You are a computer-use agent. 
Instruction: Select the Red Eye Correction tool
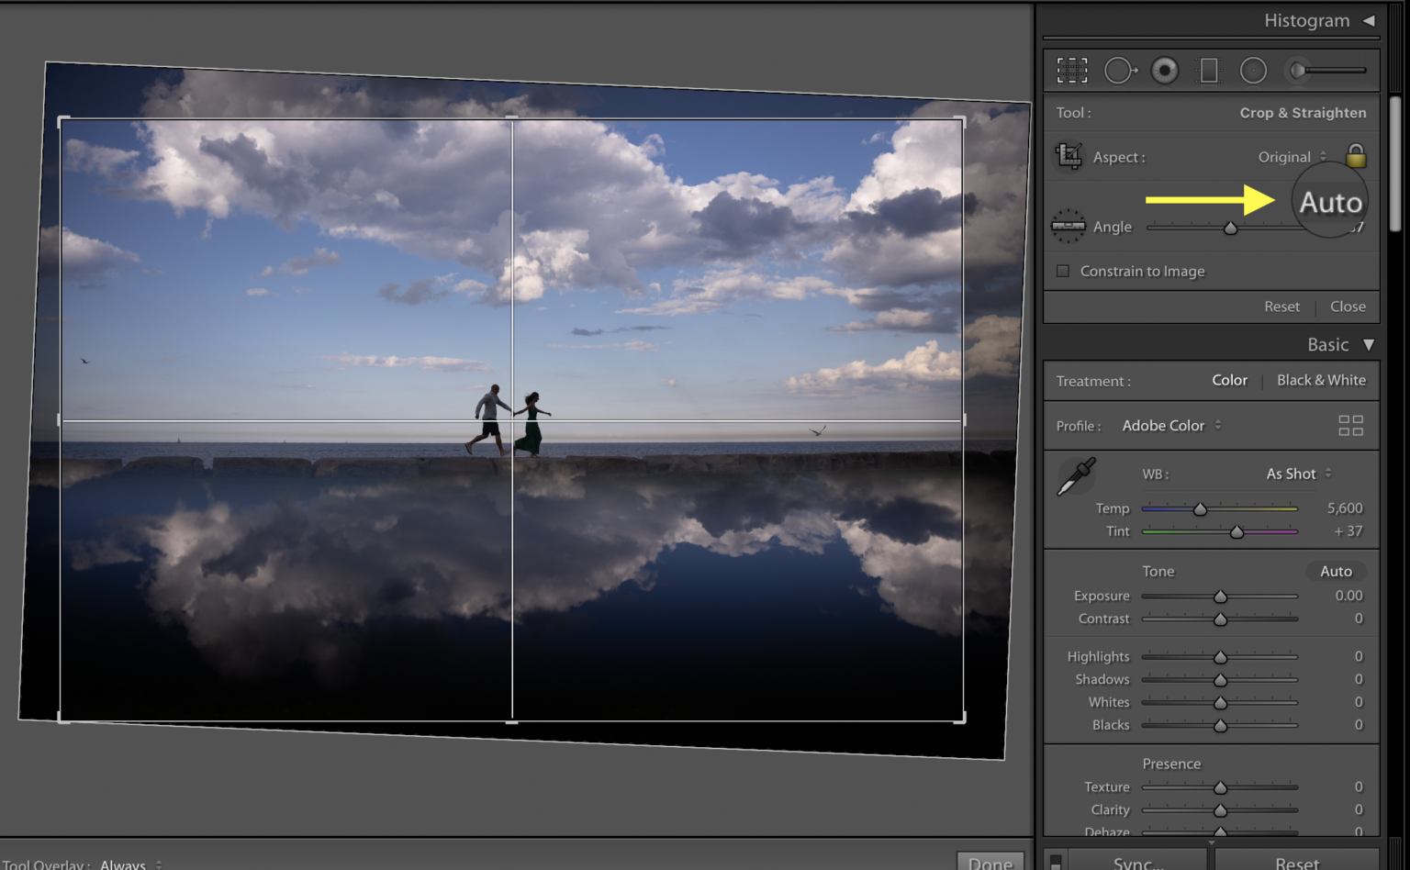1164,70
